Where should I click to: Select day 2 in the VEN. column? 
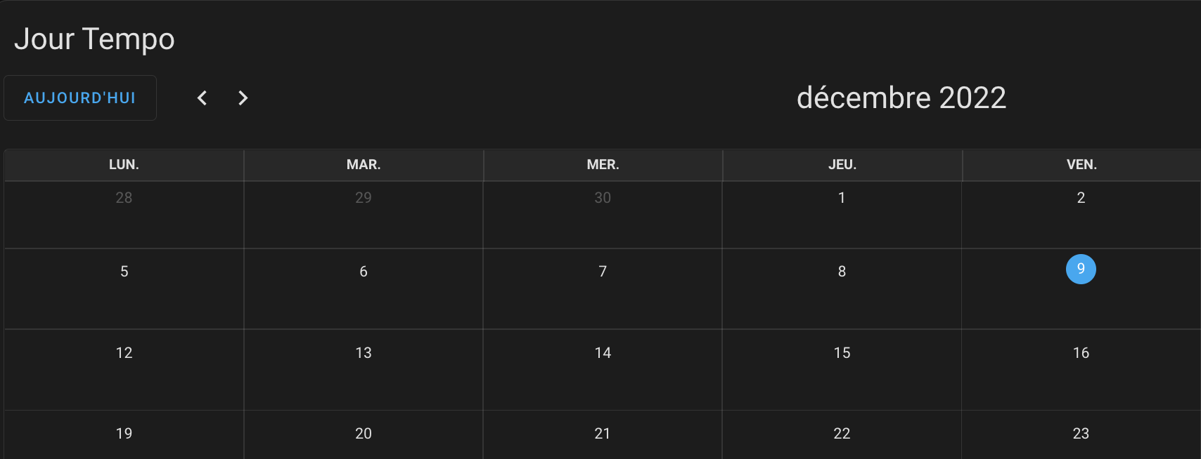click(1081, 199)
